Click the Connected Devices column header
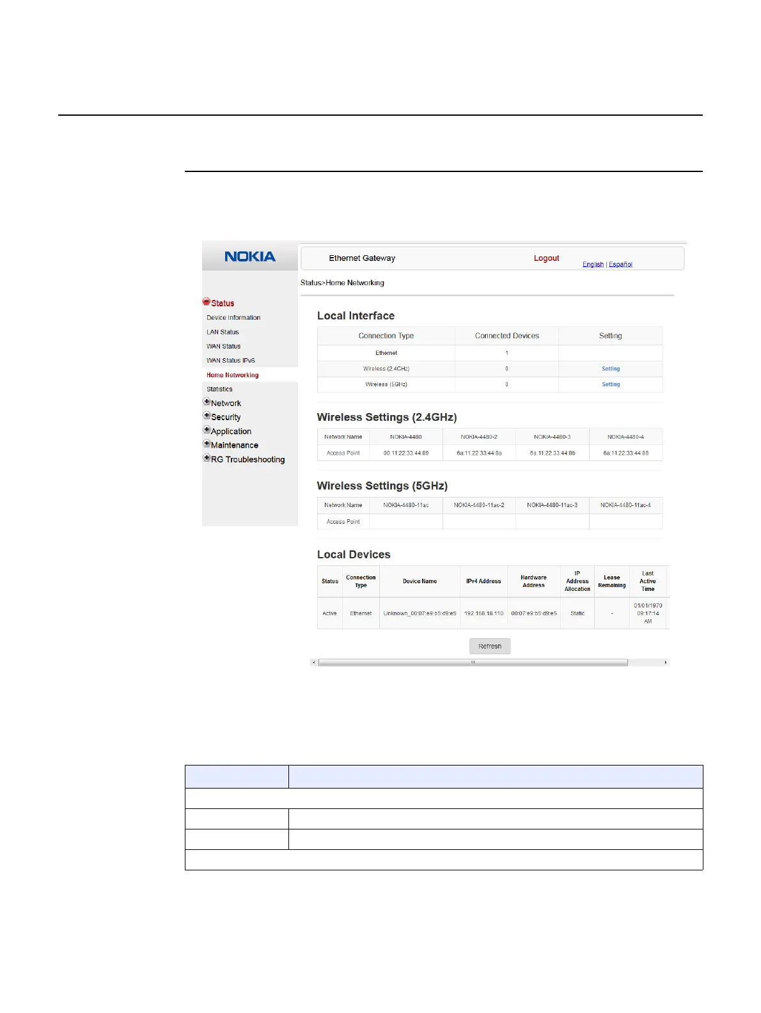 tap(507, 336)
